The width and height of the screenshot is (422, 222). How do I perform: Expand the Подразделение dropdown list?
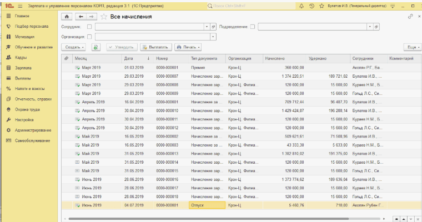[x=370, y=27]
